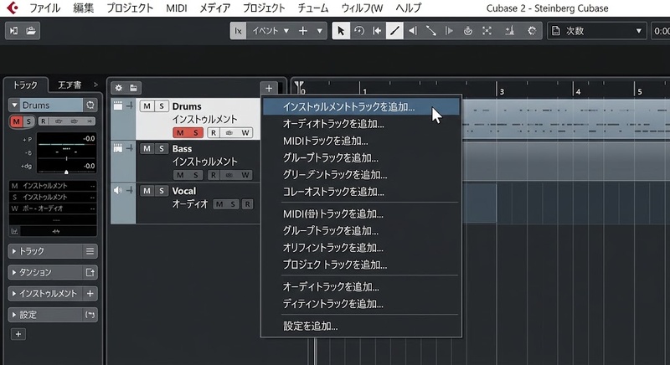Choose インストゥルメントトラックを追加... from menu
670x365 pixels.
point(361,106)
